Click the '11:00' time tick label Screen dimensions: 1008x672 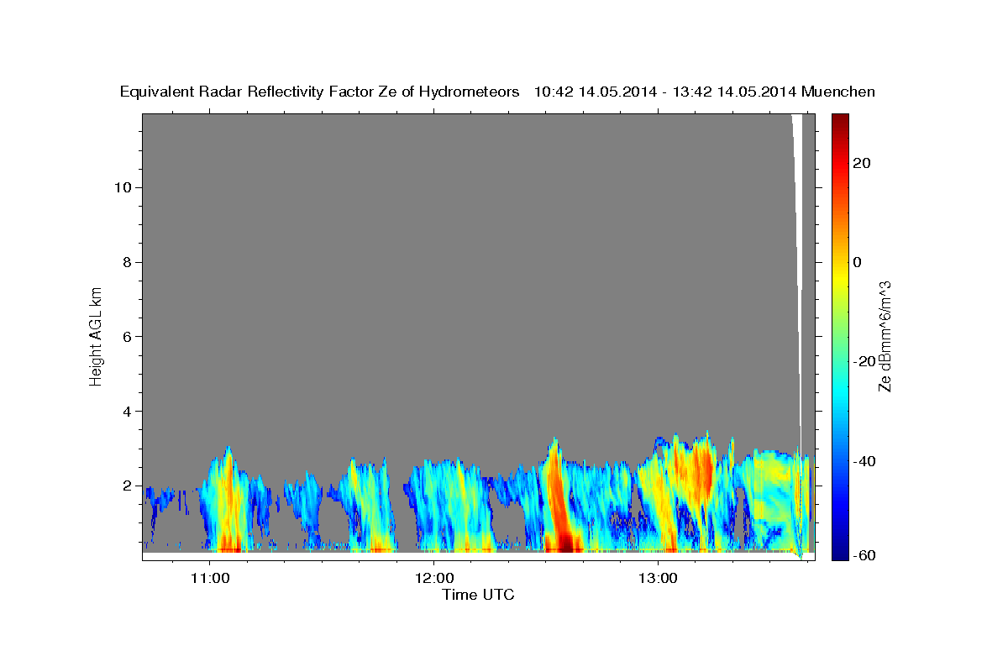coord(209,578)
